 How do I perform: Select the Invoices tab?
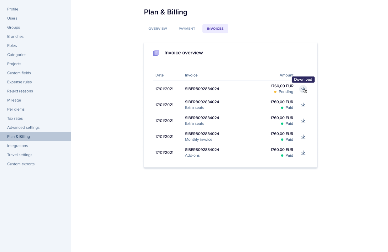pyautogui.click(x=215, y=29)
